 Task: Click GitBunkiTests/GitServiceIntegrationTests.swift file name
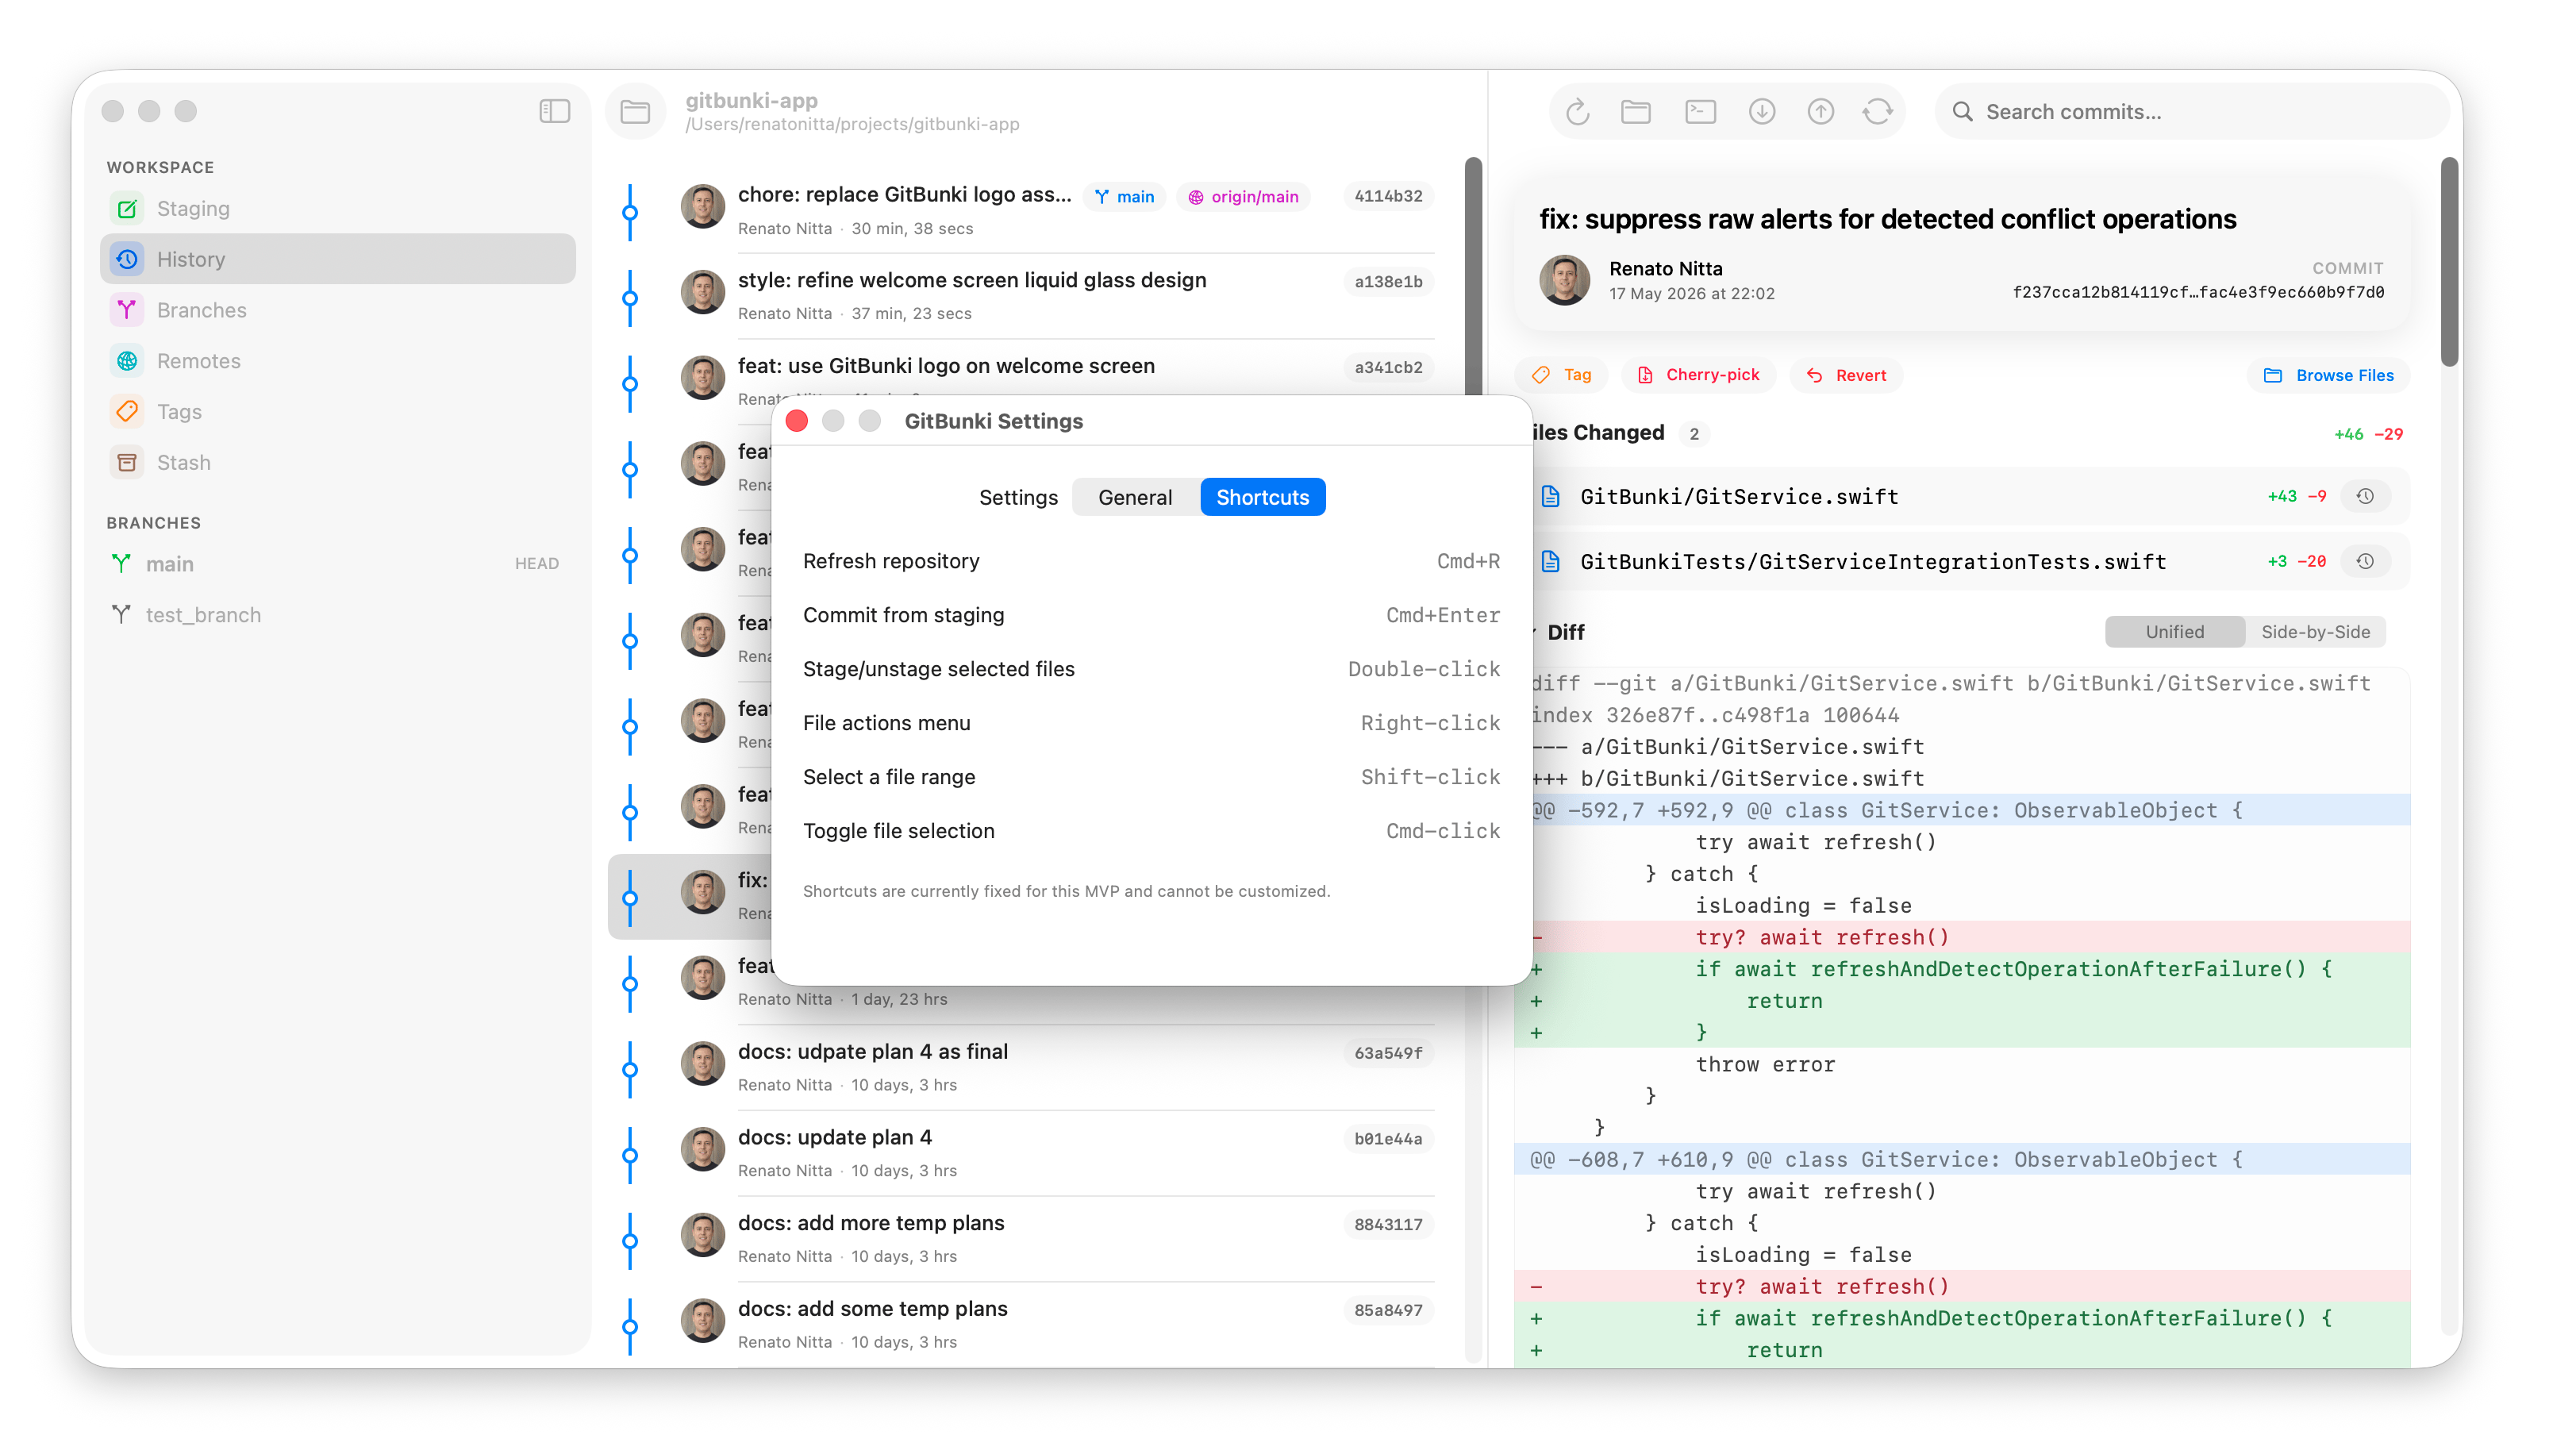click(x=1873, y=561)
